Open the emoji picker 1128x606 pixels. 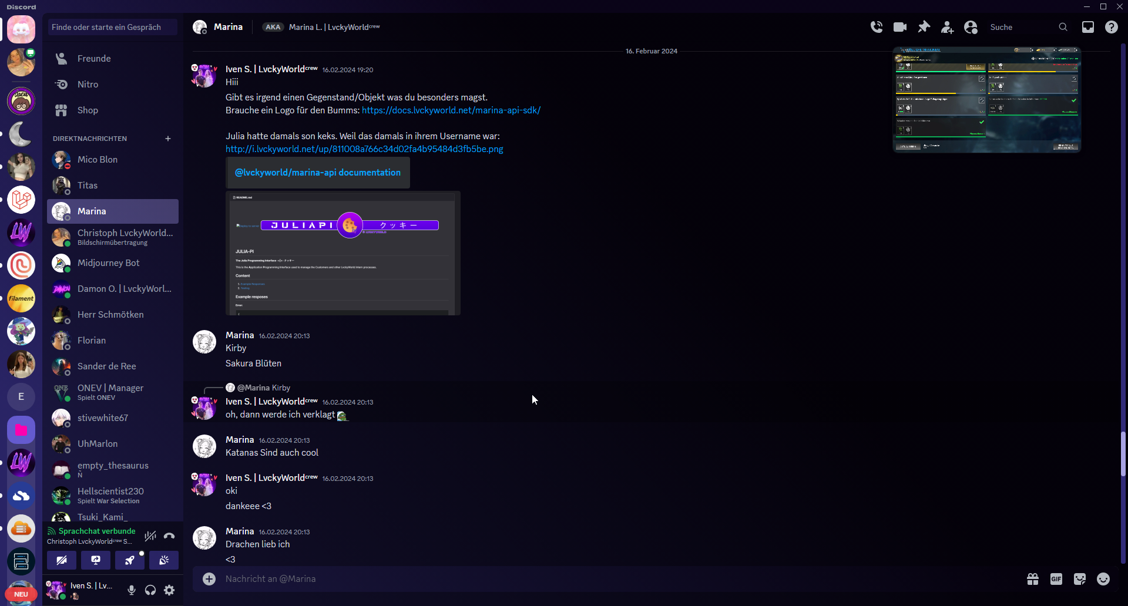pyautogui.click(x=1103, y=579)
